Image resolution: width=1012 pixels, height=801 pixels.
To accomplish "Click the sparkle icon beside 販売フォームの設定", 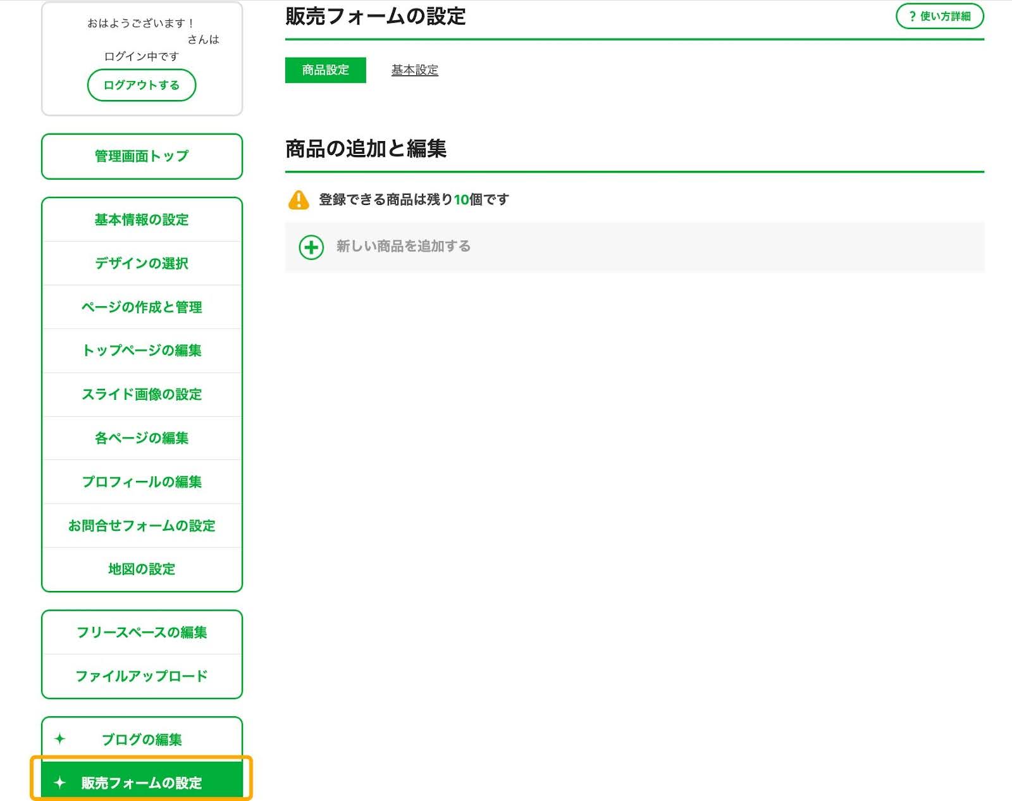I will [60, 783].
